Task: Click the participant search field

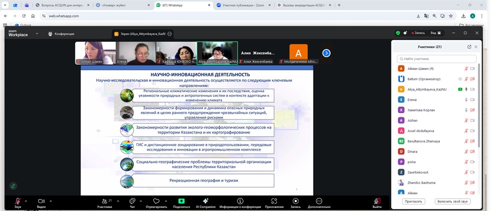Action: click(x=437, y=58)
